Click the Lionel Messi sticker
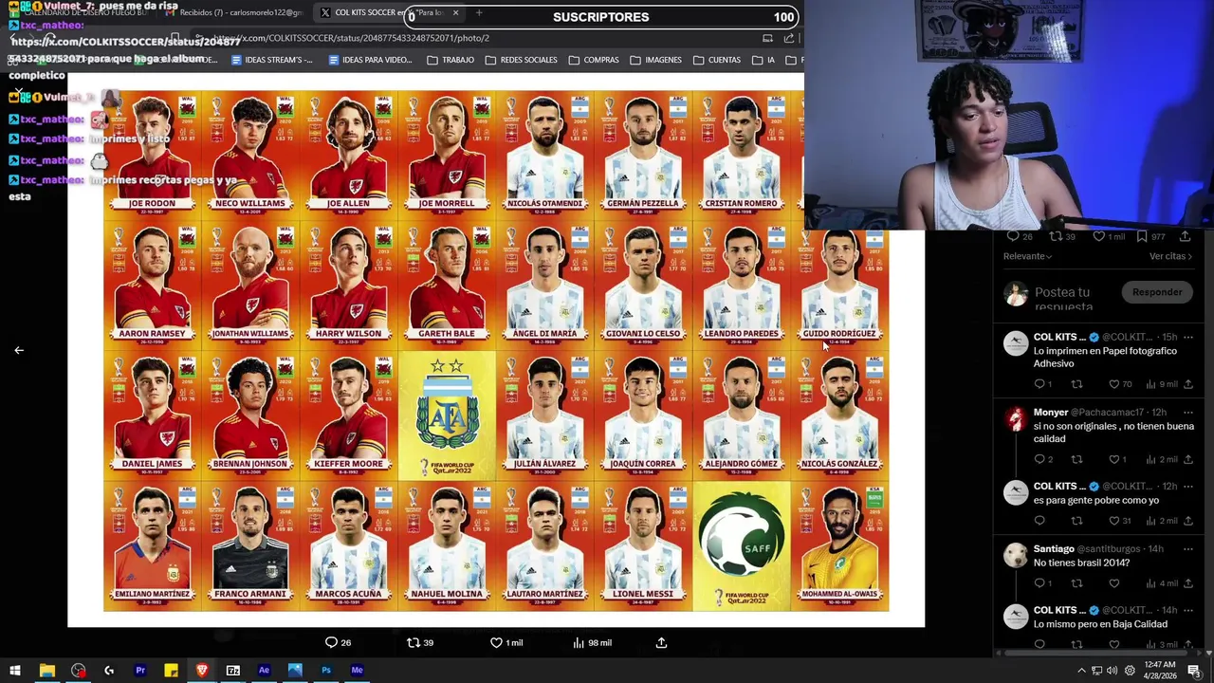 [643, 545]
